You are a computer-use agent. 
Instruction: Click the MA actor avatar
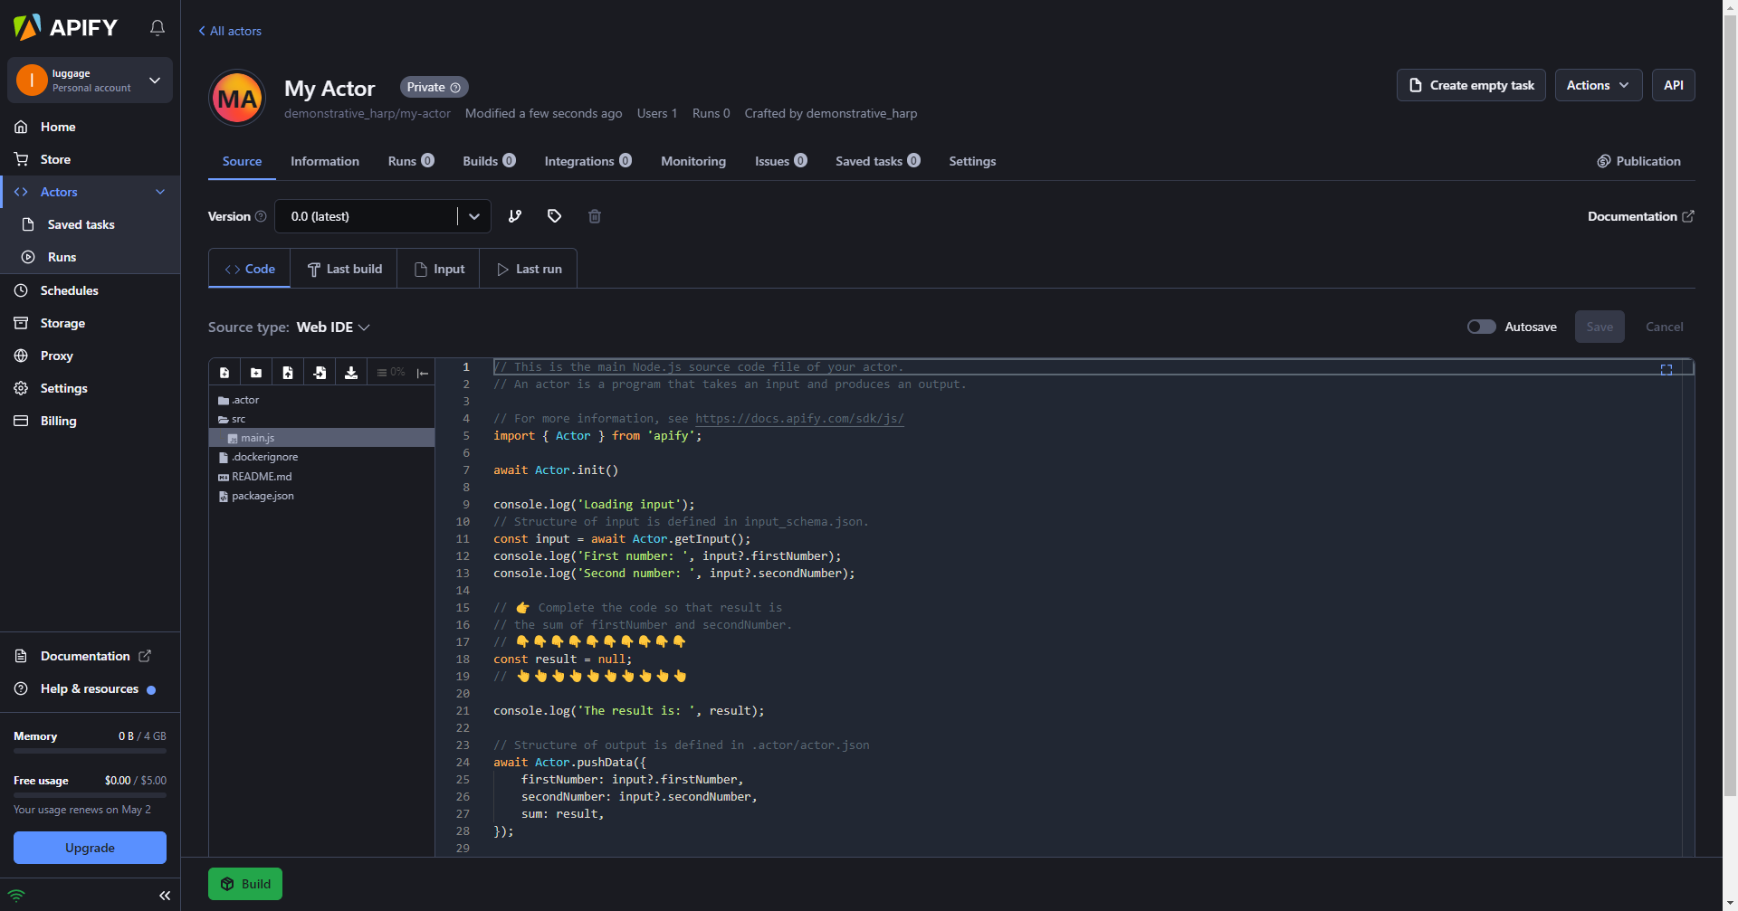point(237,98)
